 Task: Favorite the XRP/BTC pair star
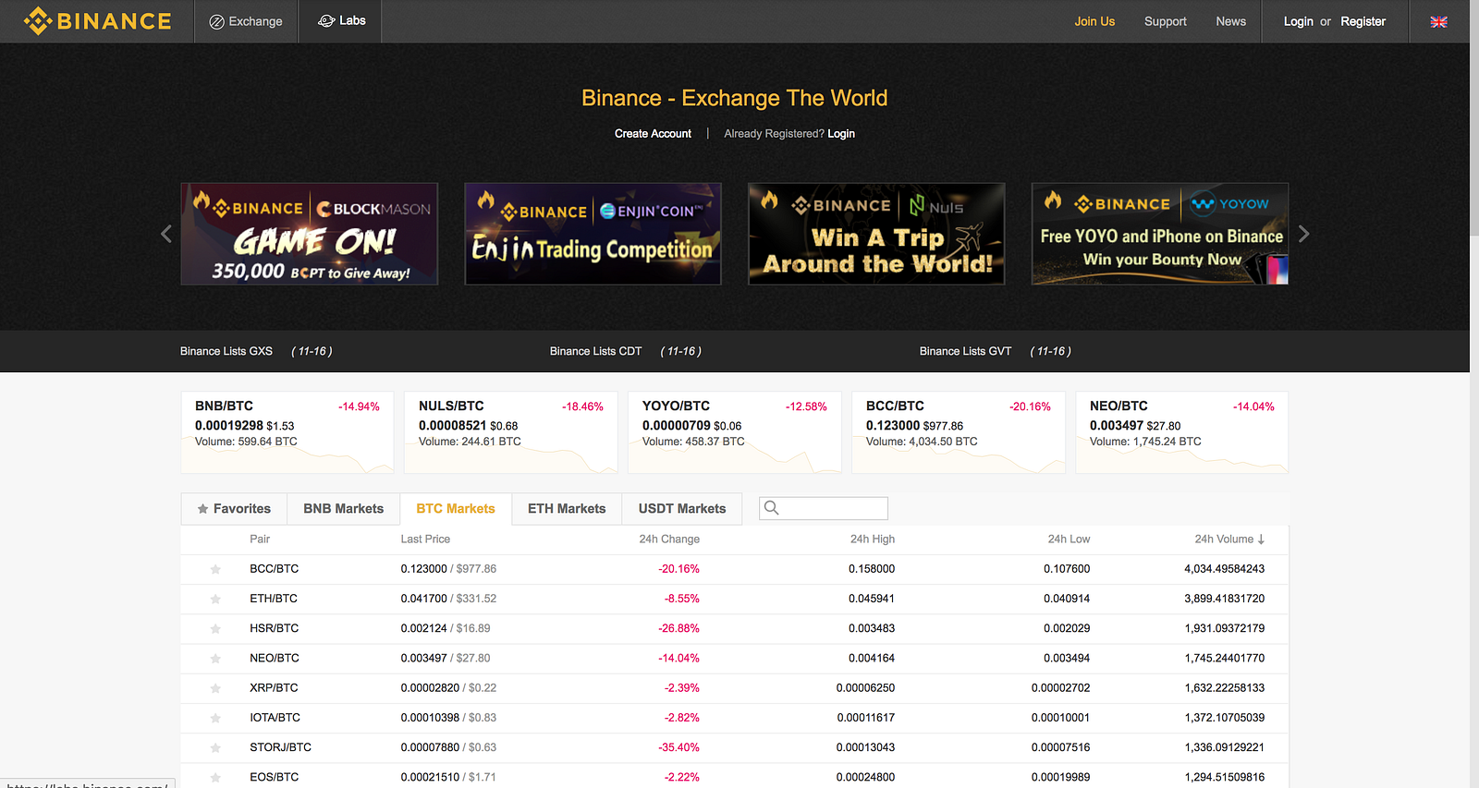pyautogui.click(x=215, y=688)
